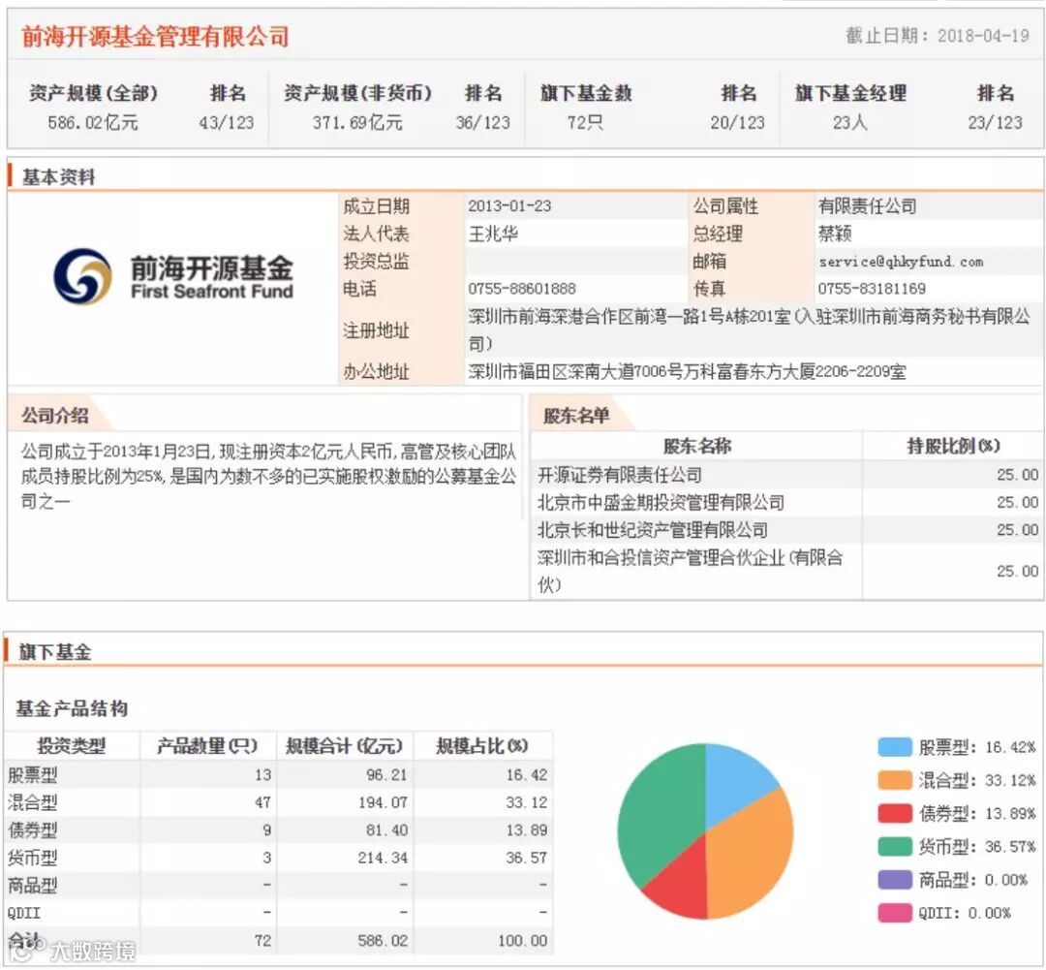The height and width of the screenshot is (970, 1046).
Task: Click the 混合型 row label in table
Action: pos(32,802)
